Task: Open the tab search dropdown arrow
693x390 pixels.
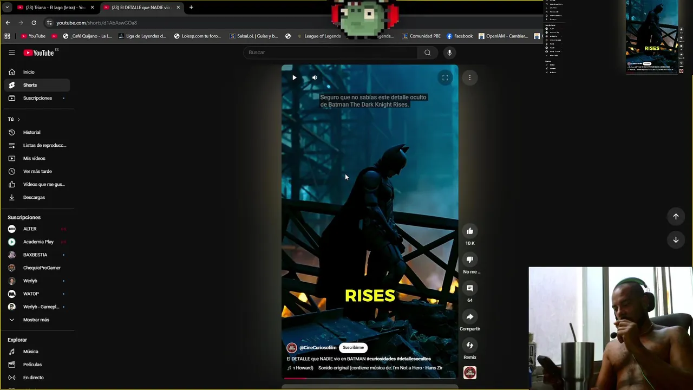Action: [x=7, y=8]
